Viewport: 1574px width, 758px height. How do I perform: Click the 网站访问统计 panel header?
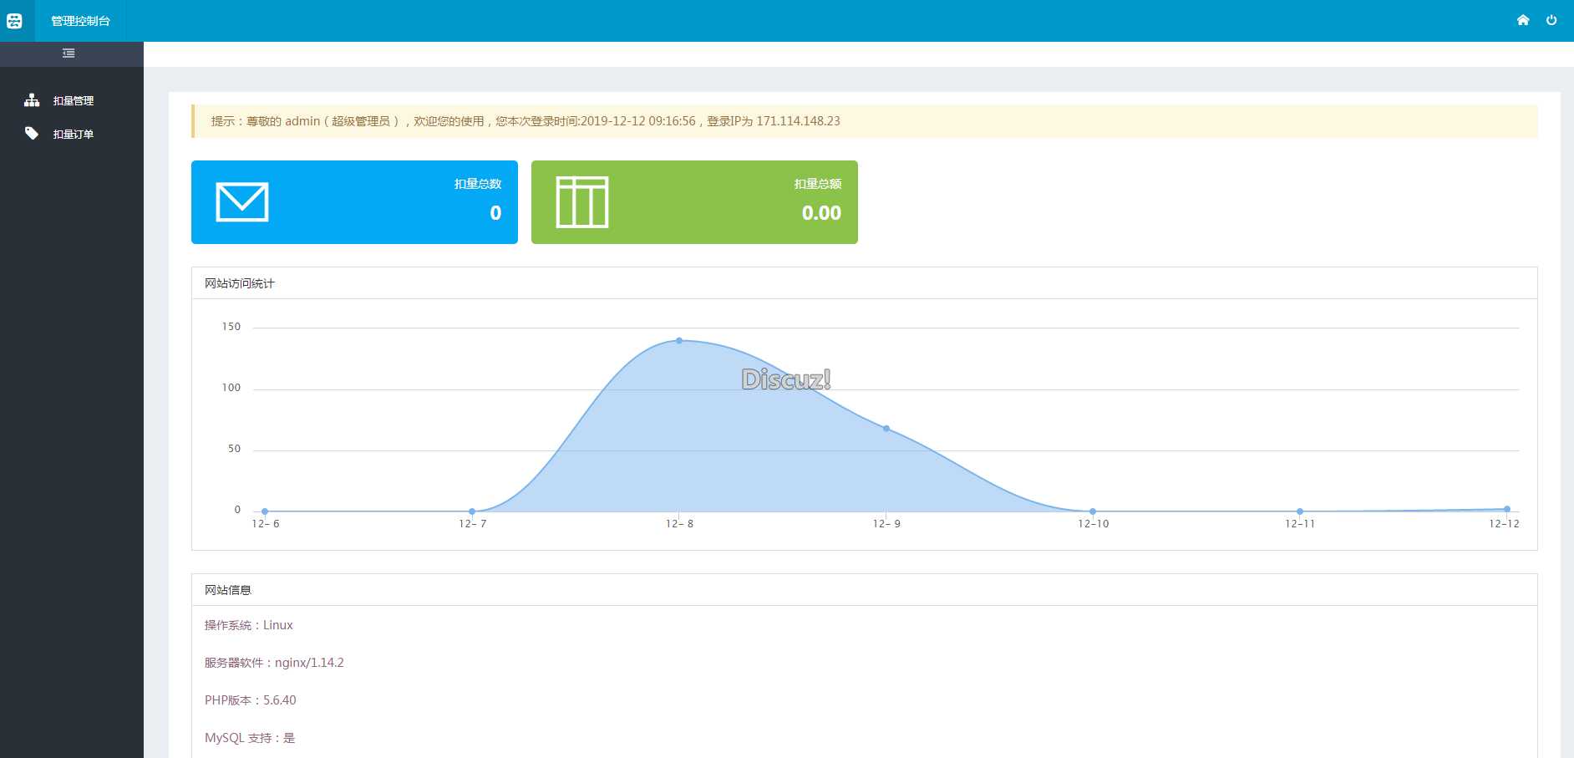(x=865, y=283)
